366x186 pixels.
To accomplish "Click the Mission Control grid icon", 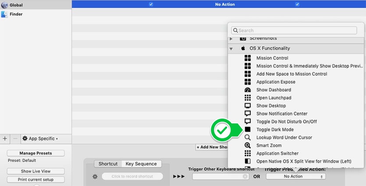I will [x=248, y=58].
